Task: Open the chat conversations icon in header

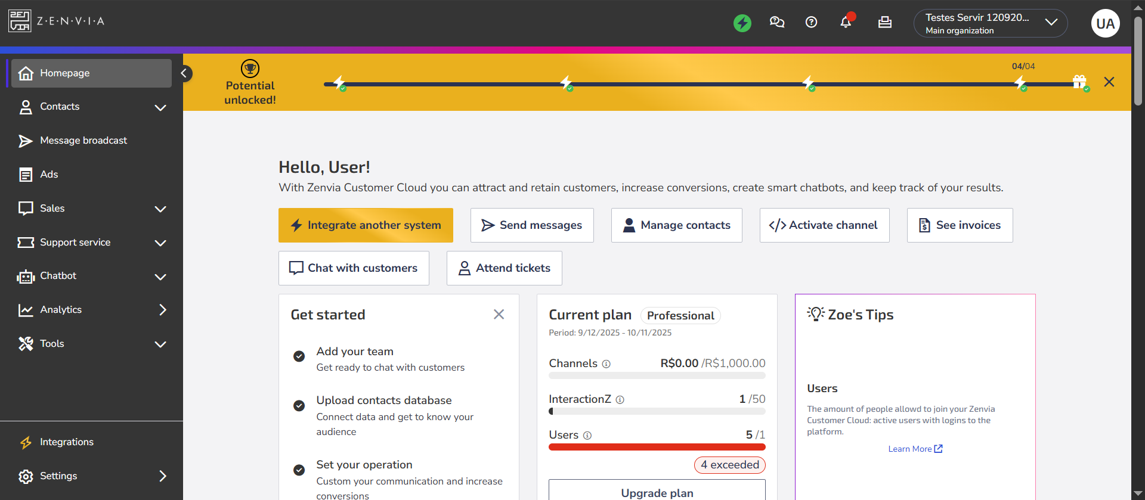Action: [x=777, y=23]
